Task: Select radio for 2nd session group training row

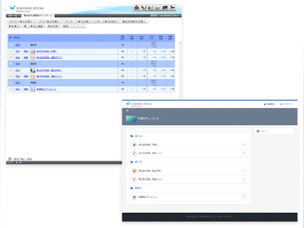Action: coord(11,70)
